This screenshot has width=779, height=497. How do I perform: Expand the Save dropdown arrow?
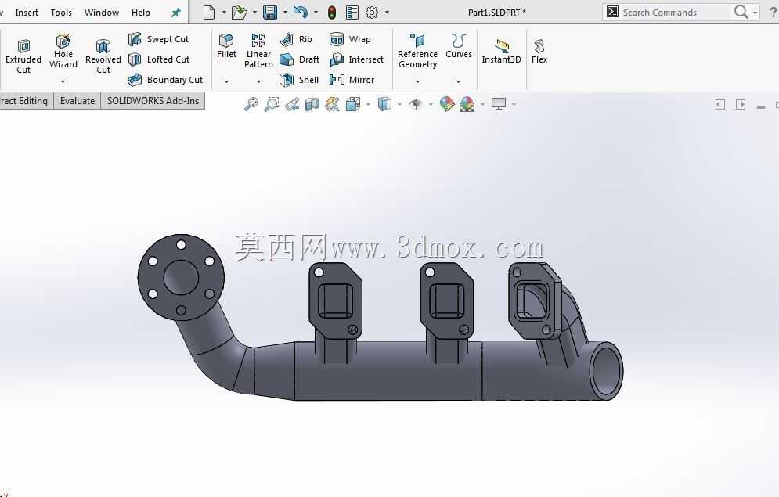(x=285, y=13)
